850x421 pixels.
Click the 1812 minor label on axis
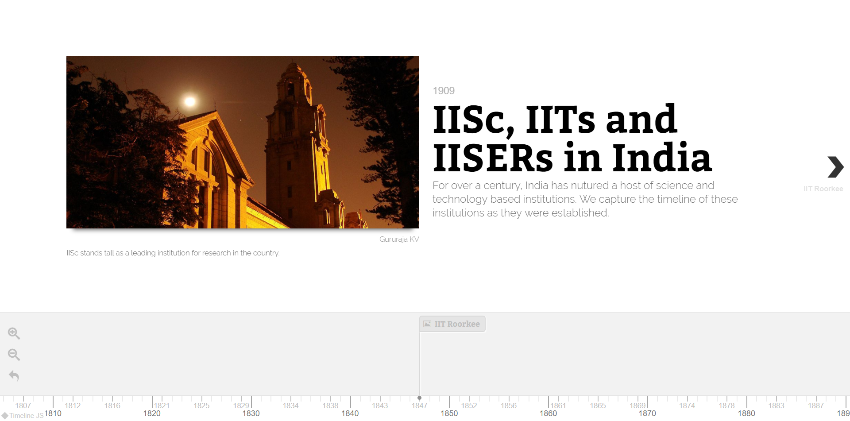point(73,406)
